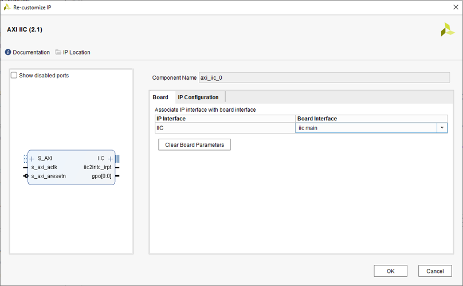The width and height of the screenshot is (463, 286).
Task: Enable Show disabled ports checkbox
Action: tap(14, 75)
